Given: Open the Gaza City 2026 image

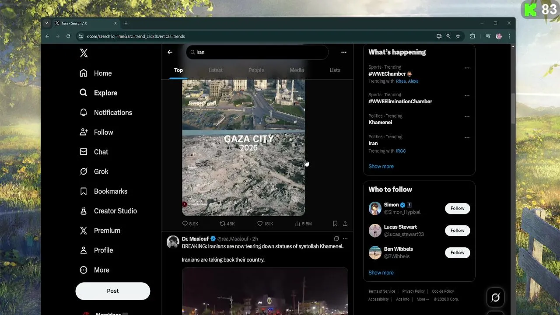Looking at the screenshot, I should tap(243, 147).
